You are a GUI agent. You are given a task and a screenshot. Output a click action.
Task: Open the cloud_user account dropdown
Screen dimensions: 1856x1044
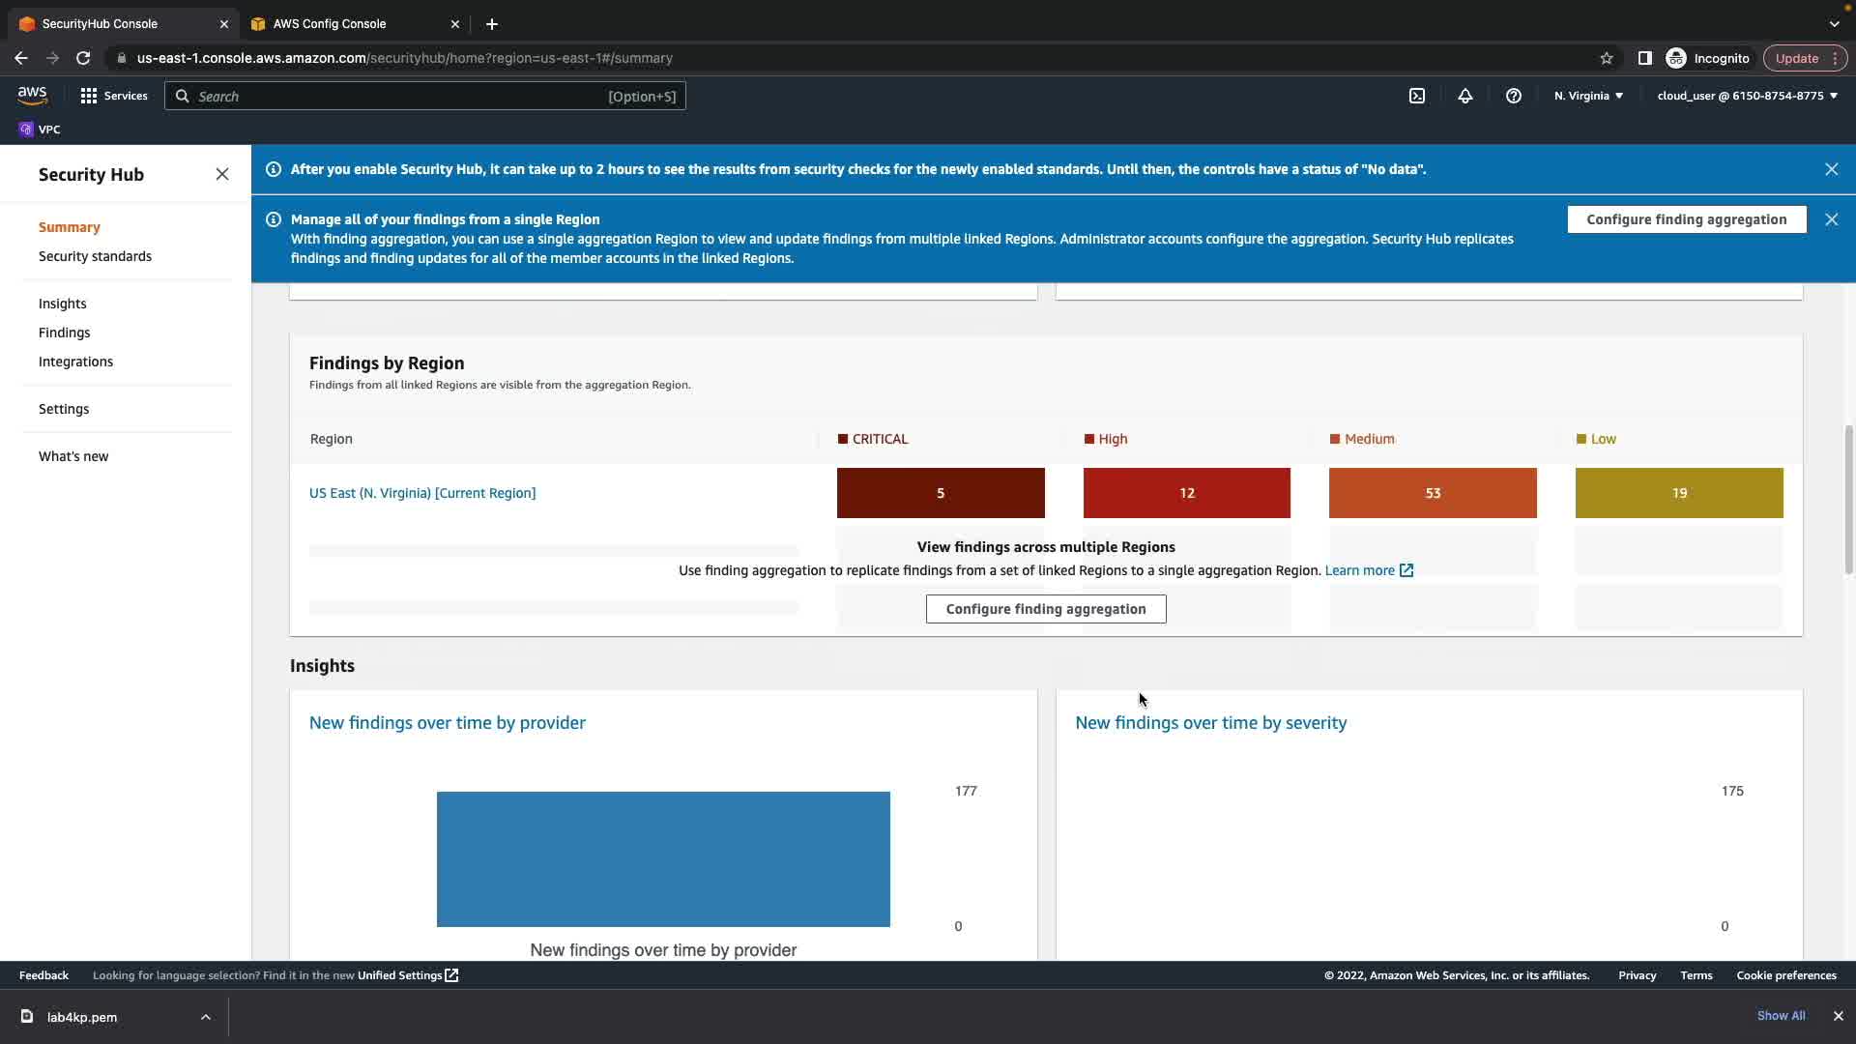click(x=1747, y=96)
